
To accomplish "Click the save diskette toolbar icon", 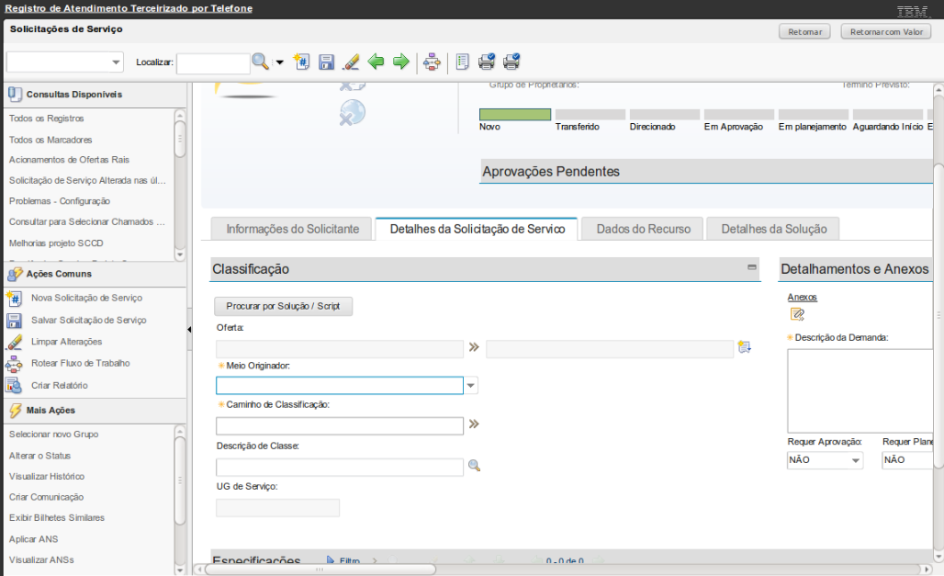I will pyautogui.click(x=326, y=62).
